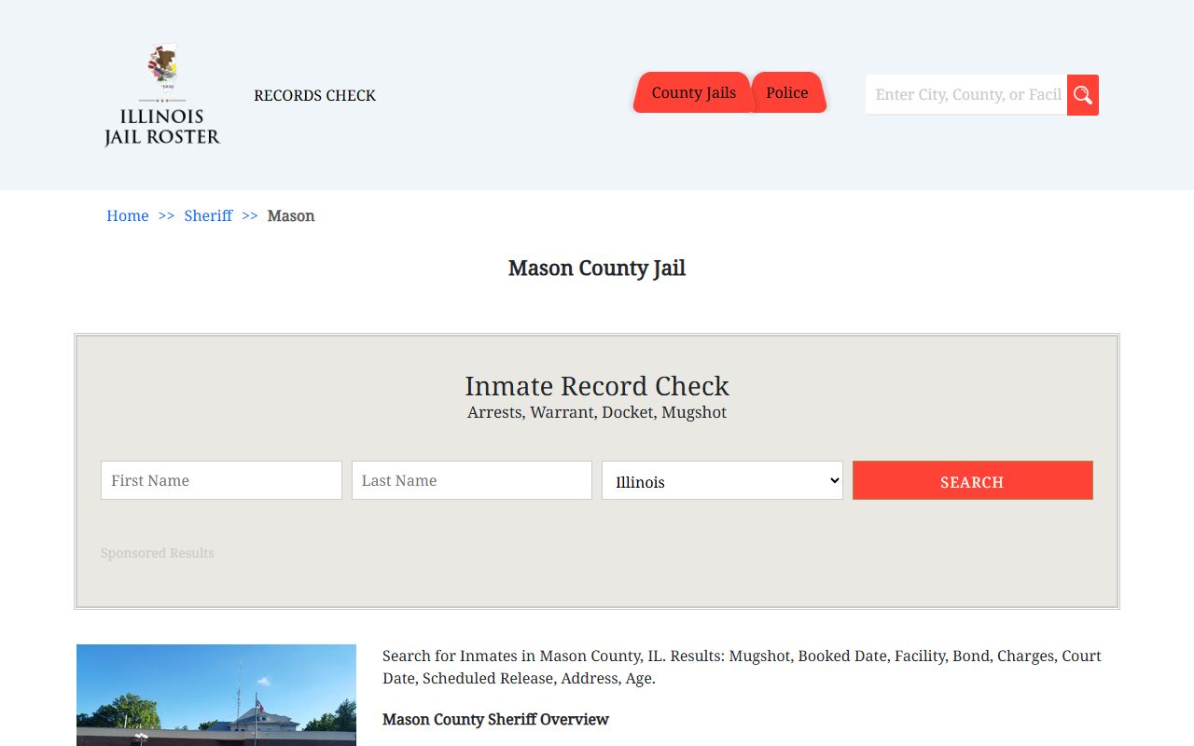1194x746 pixels.
Task: Open the Mason County jail photo
Action: tap(216, 695)
